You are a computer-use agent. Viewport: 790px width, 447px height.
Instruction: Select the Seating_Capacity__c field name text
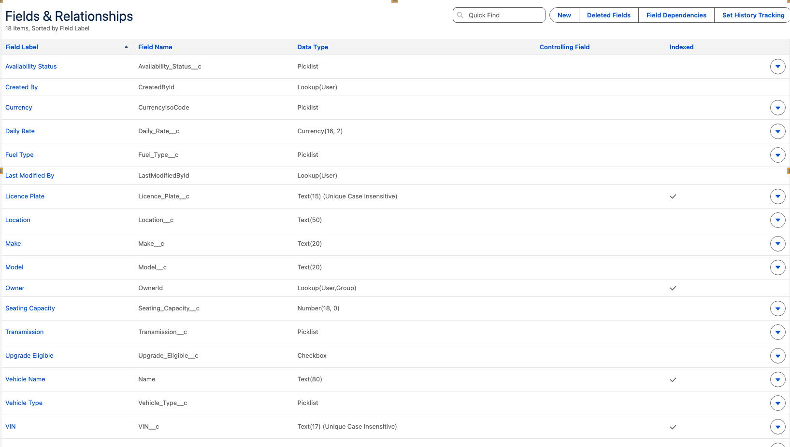(x=169, y=308)
